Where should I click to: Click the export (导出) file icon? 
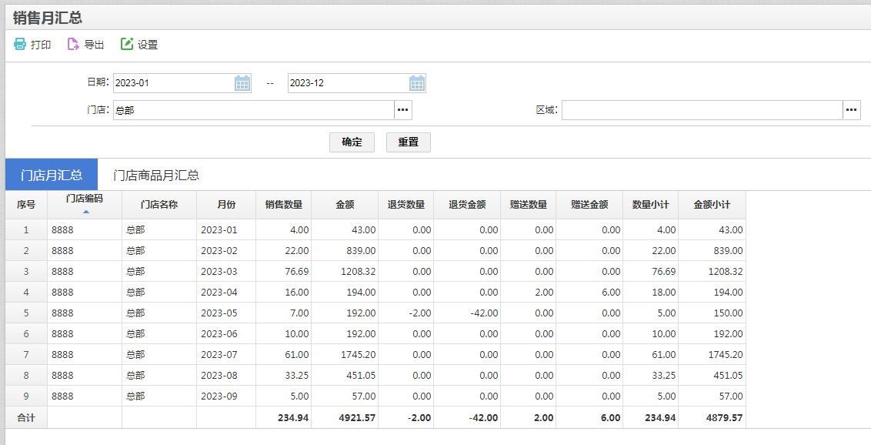coord(73,44)
